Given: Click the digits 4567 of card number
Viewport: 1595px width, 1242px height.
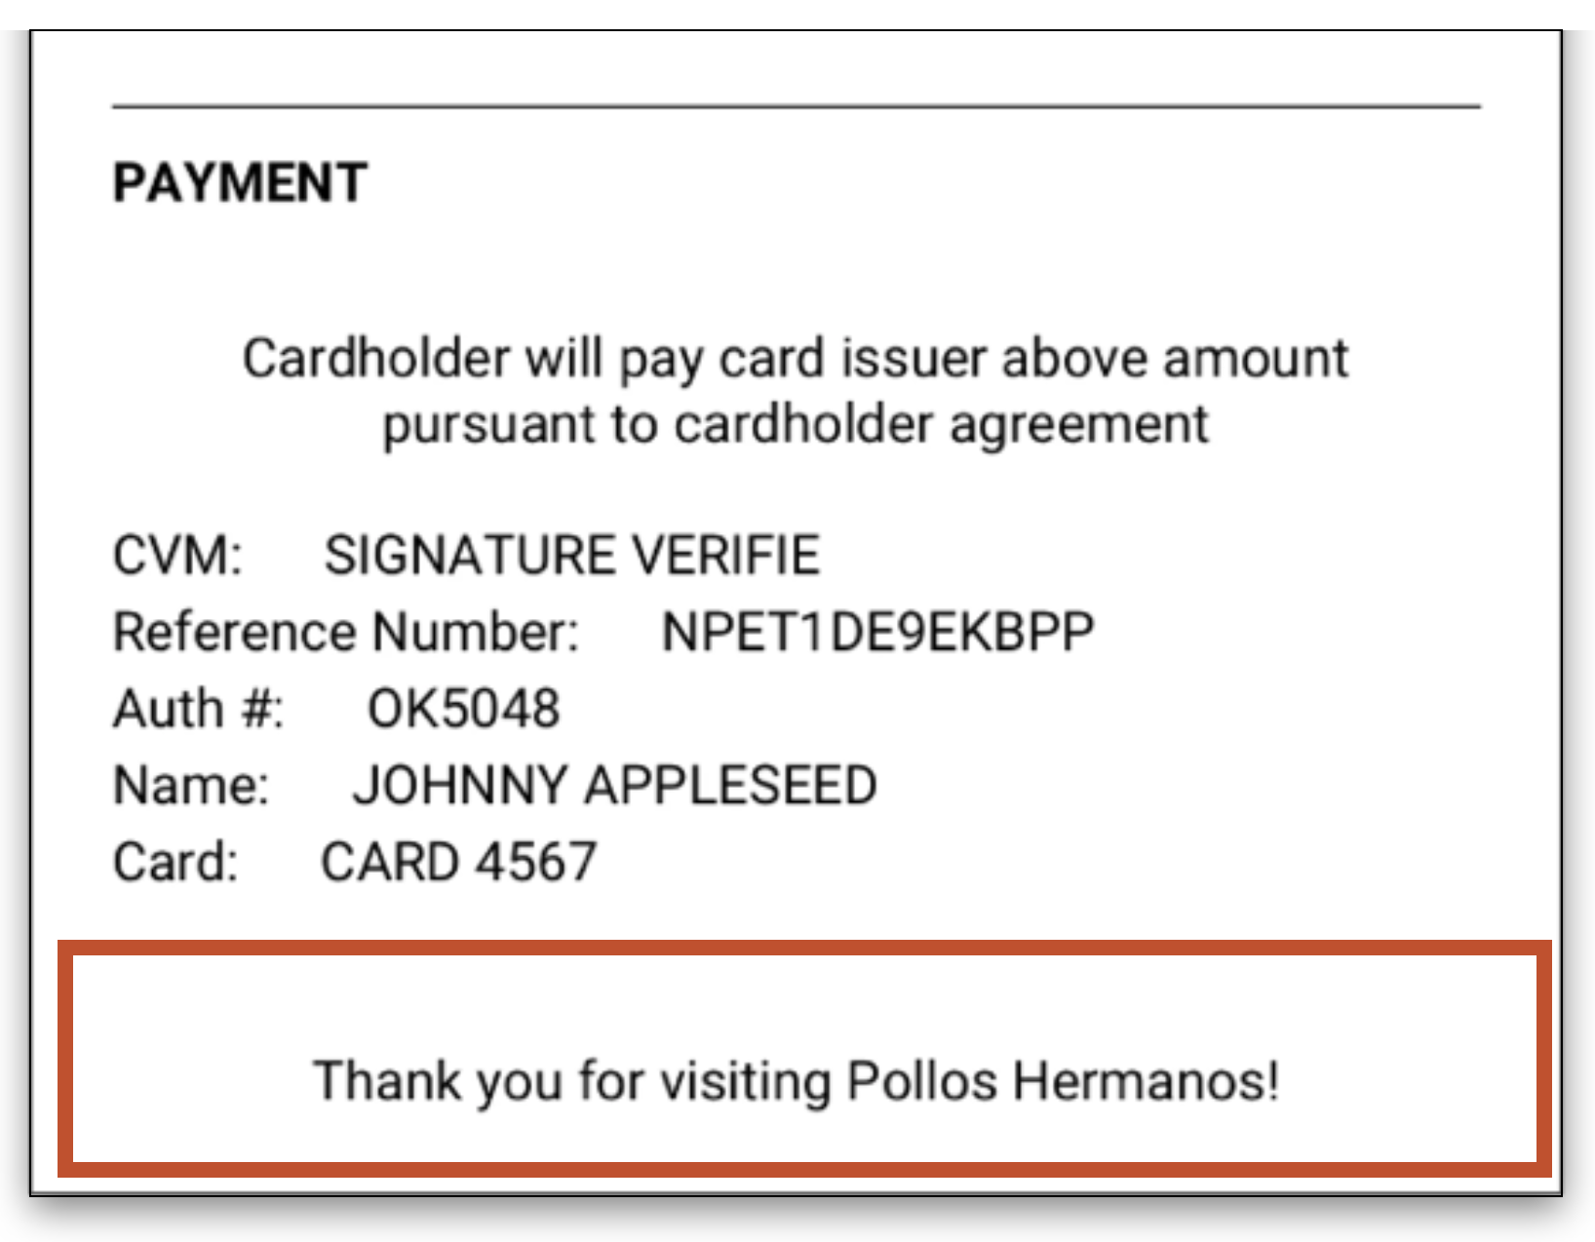Looking at the screenshot, I should click(x=537, y=862).
